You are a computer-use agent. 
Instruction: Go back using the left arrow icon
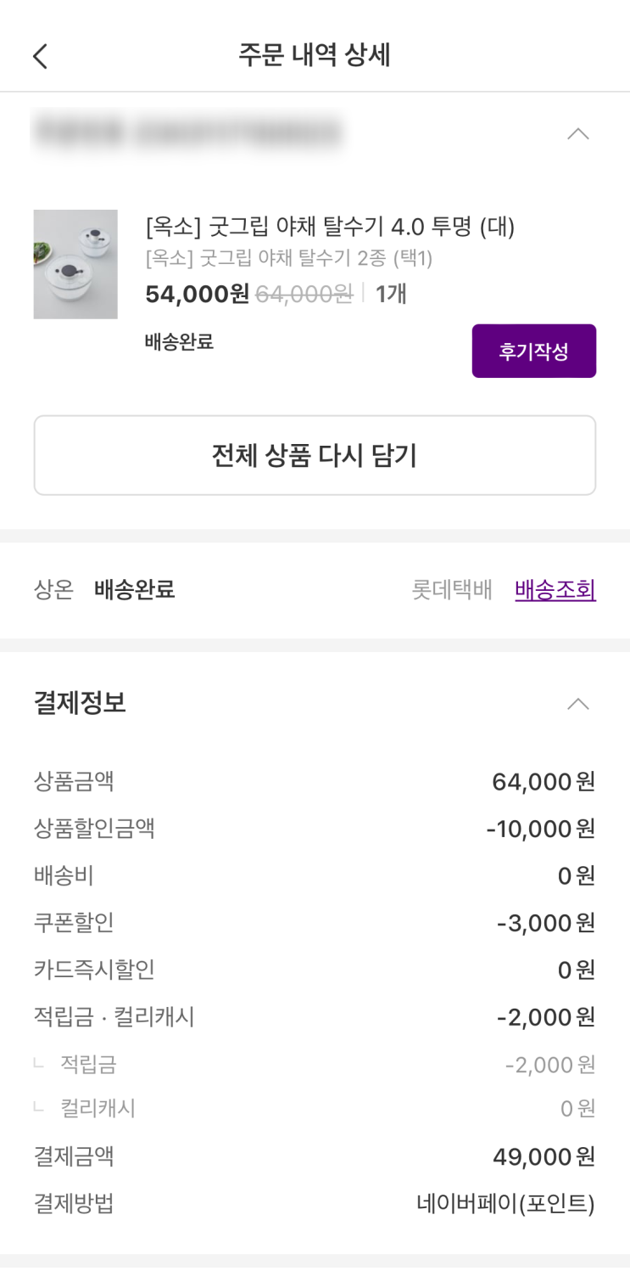point(40,56)
